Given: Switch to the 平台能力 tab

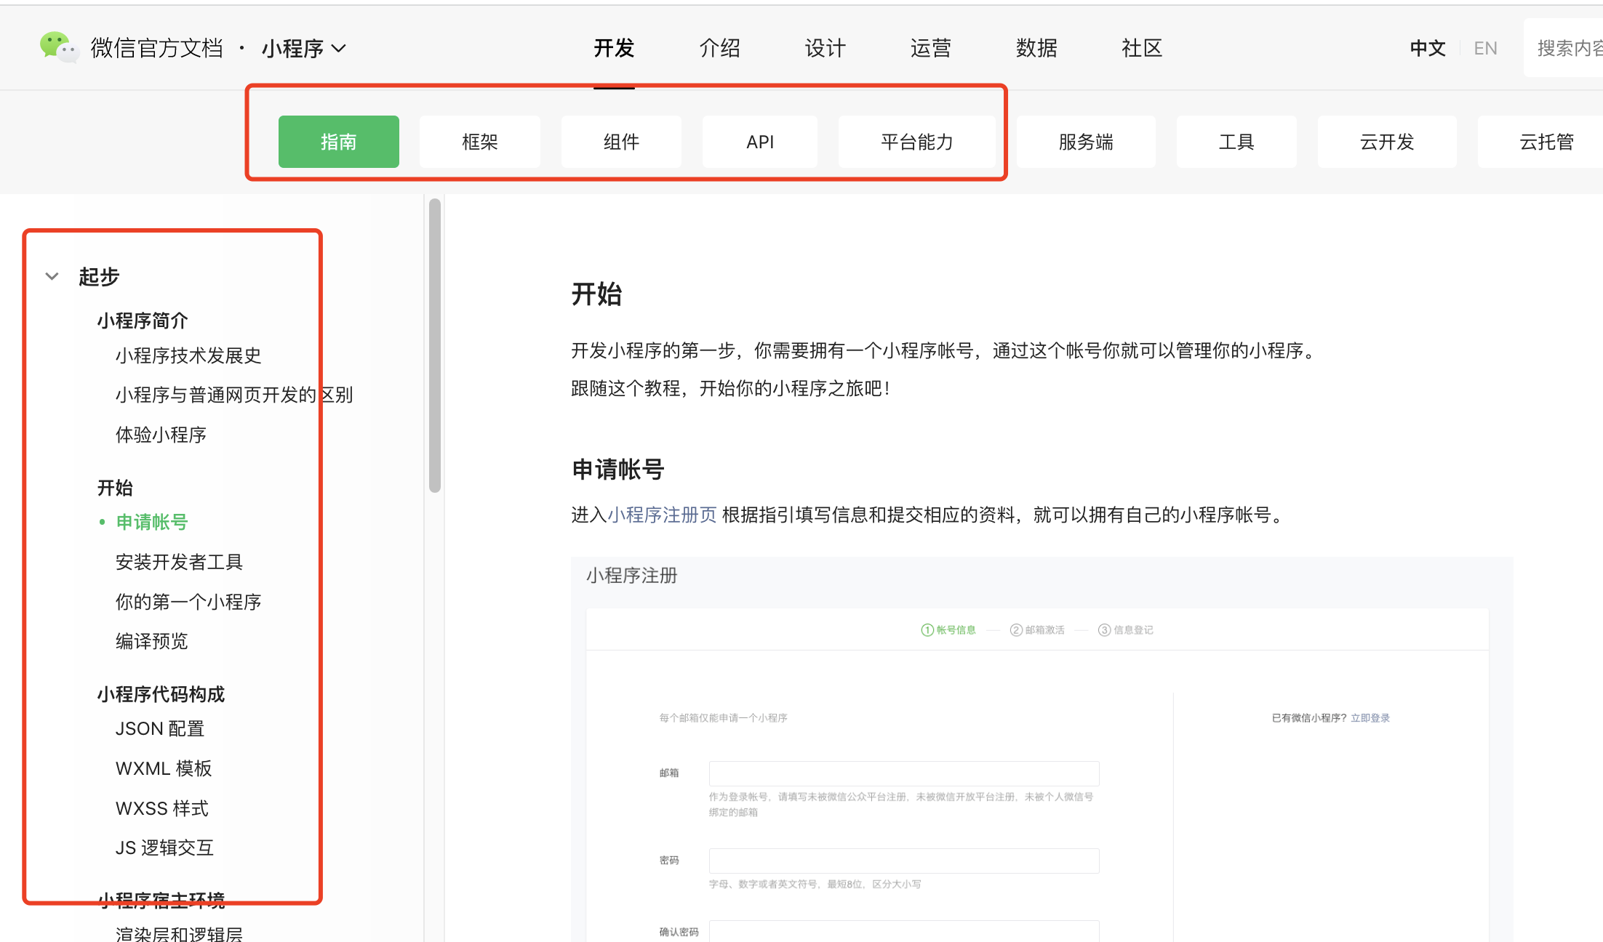Looking at the screenshot, I should 917,142.
